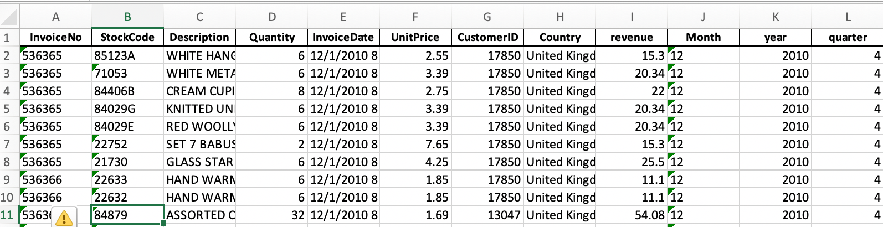Click the quarter header cell
The image size is (883, 227).
[848, 37]
